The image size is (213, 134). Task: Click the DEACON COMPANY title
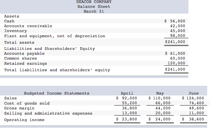94,2
